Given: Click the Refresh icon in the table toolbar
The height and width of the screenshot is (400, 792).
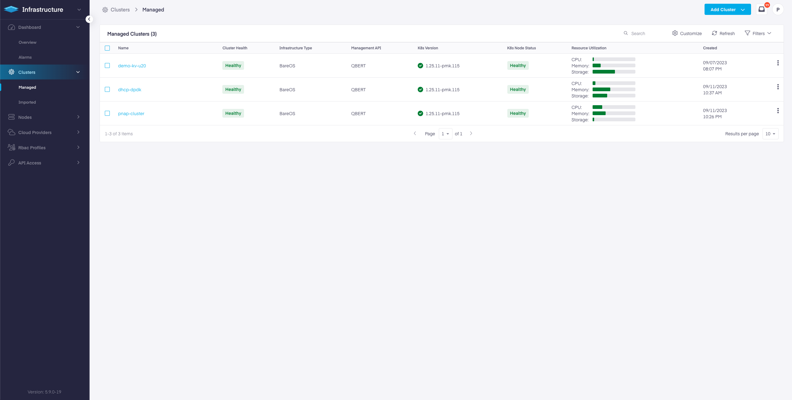Looking at the screenshot, I should 714,33.
